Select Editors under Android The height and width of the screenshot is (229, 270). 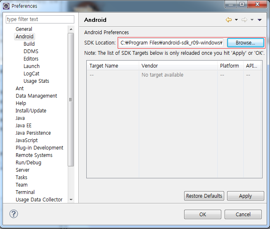[x=31, y=58]
